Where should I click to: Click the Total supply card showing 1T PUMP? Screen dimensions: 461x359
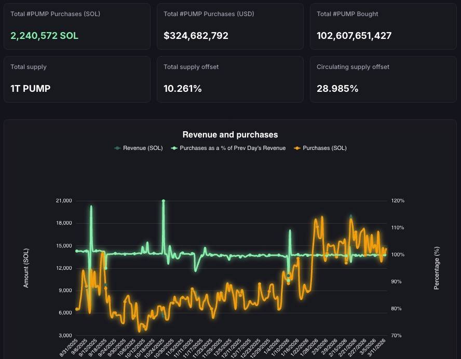77,79
